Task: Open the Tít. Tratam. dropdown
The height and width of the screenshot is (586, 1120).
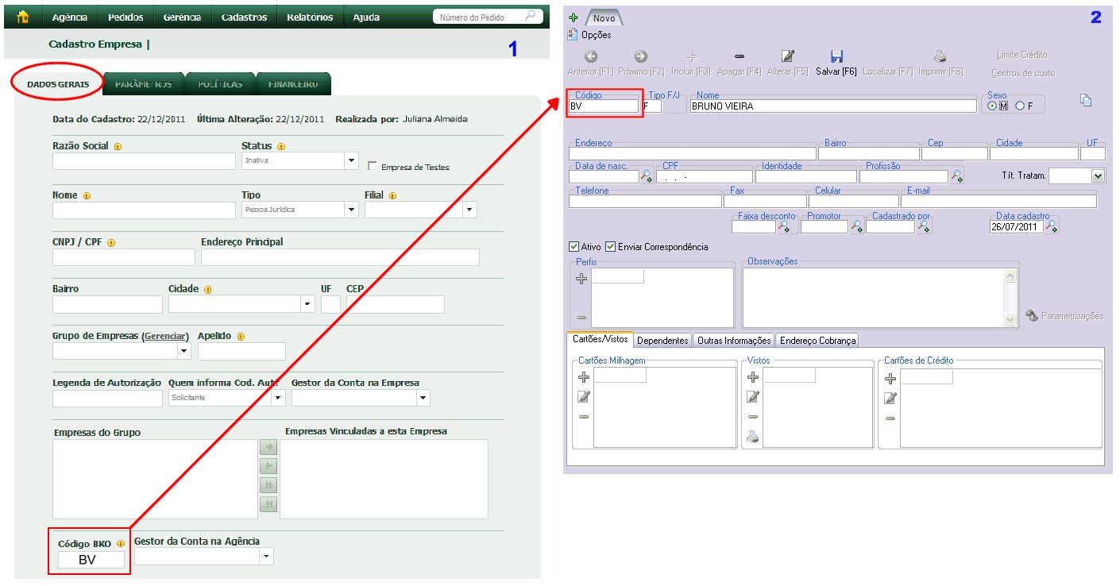Action: coord(1099,176)
